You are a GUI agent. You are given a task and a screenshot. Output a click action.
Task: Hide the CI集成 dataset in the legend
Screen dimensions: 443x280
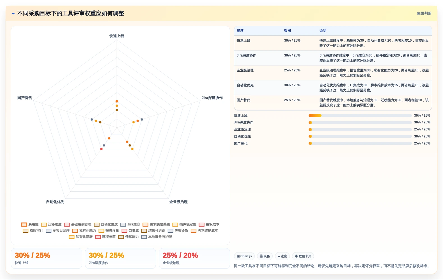130,231
